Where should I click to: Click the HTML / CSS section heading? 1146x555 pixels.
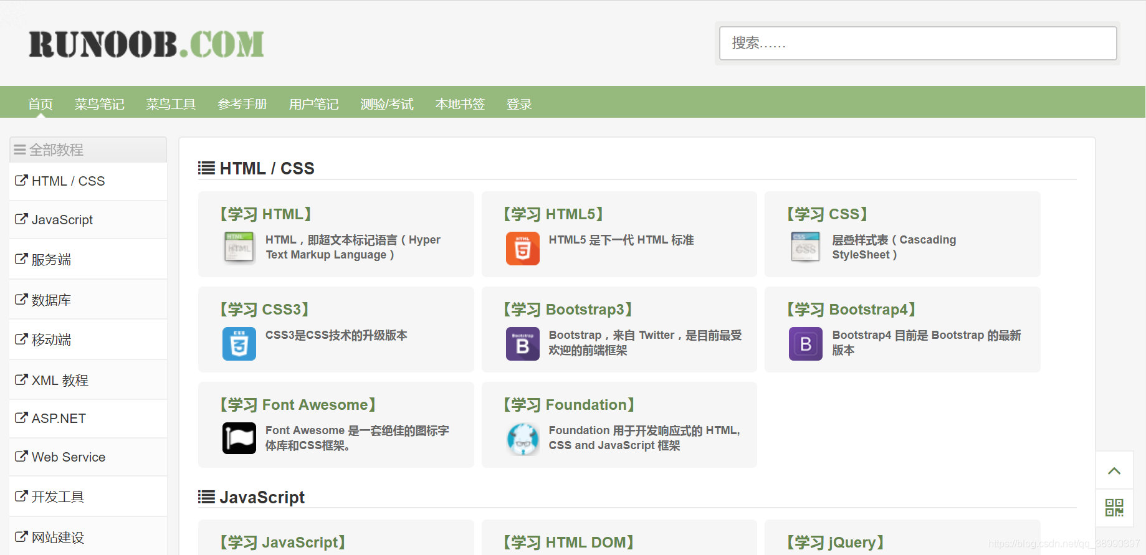(267, 169)
